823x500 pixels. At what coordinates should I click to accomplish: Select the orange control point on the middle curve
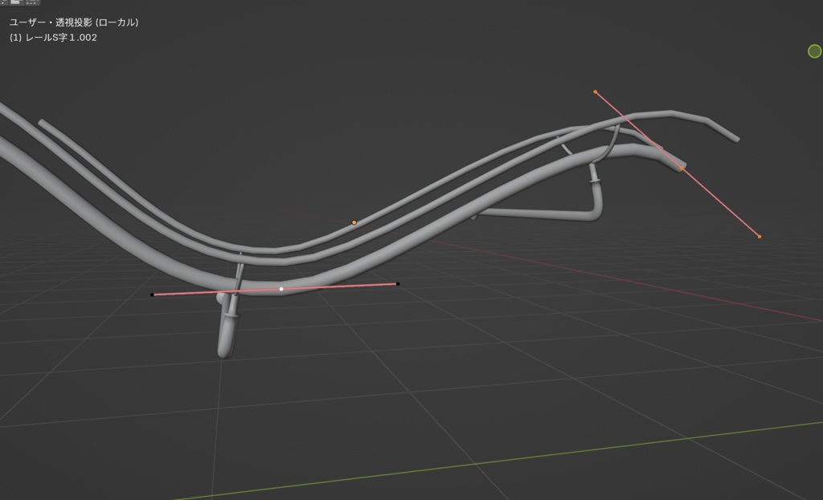[x=354, y=222]
